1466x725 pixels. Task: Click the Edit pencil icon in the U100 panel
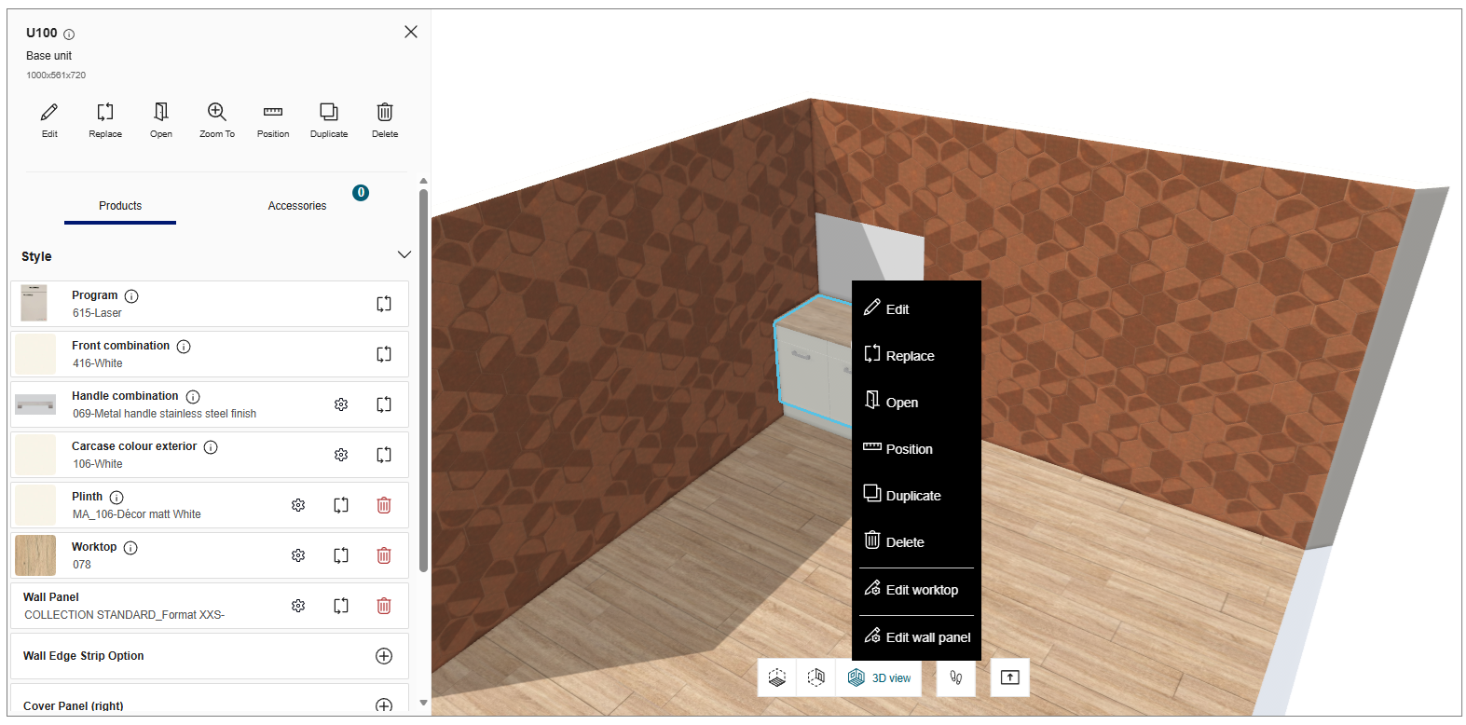49,113
